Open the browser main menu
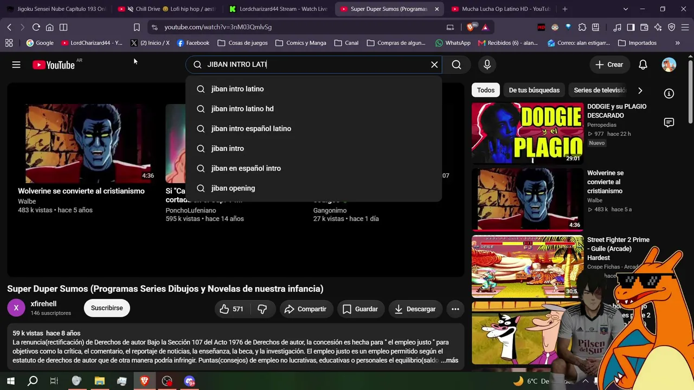The image size is (694, 390). (x=685, y=27)
